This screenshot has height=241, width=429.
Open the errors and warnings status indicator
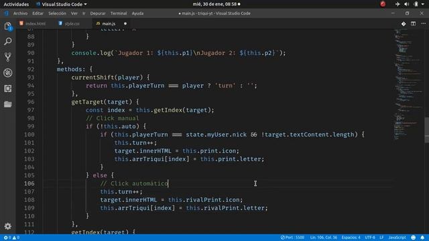11,238
